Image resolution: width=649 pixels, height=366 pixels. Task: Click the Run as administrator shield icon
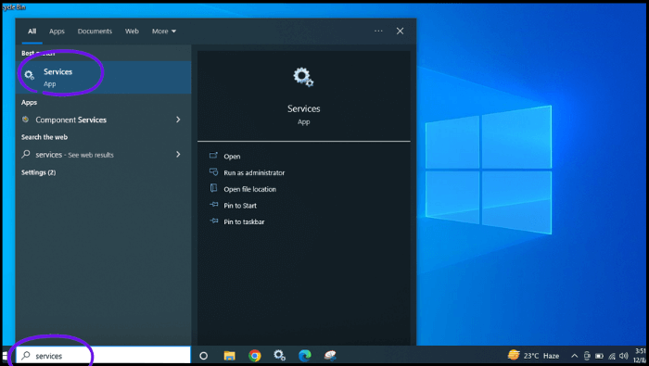point(213,171)
